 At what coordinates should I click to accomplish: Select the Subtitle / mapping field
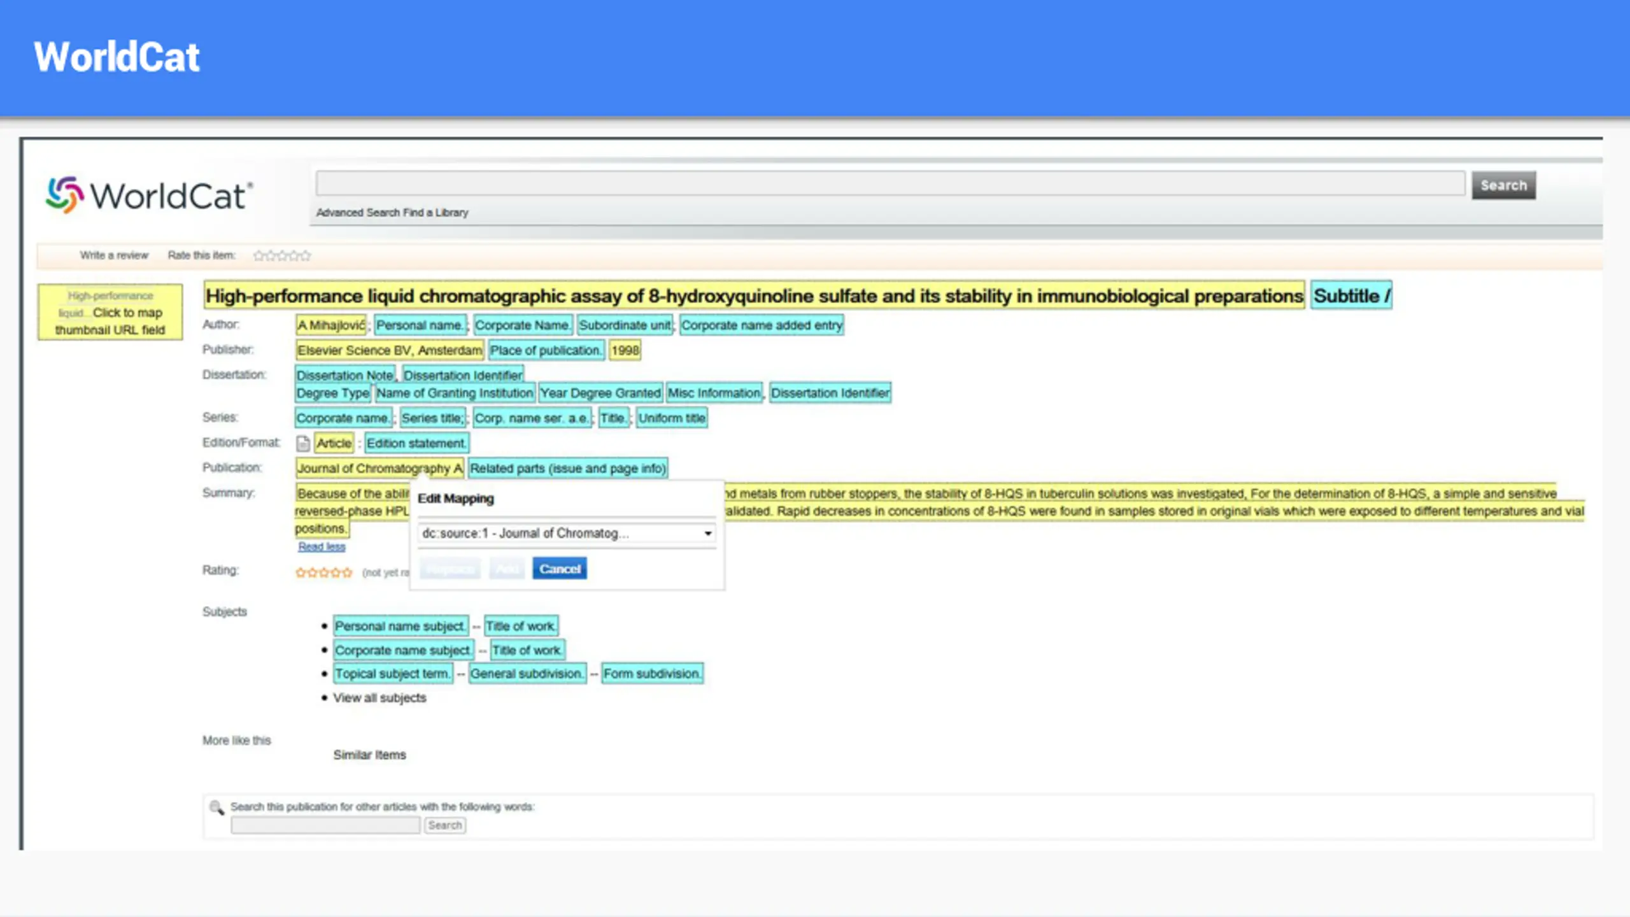tap(1351, 295)
